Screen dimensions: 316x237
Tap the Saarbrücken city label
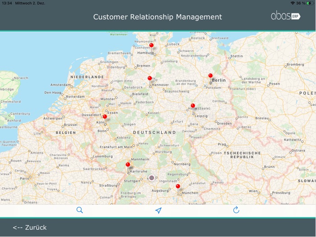pyautogui.click(x=94, y=169)
